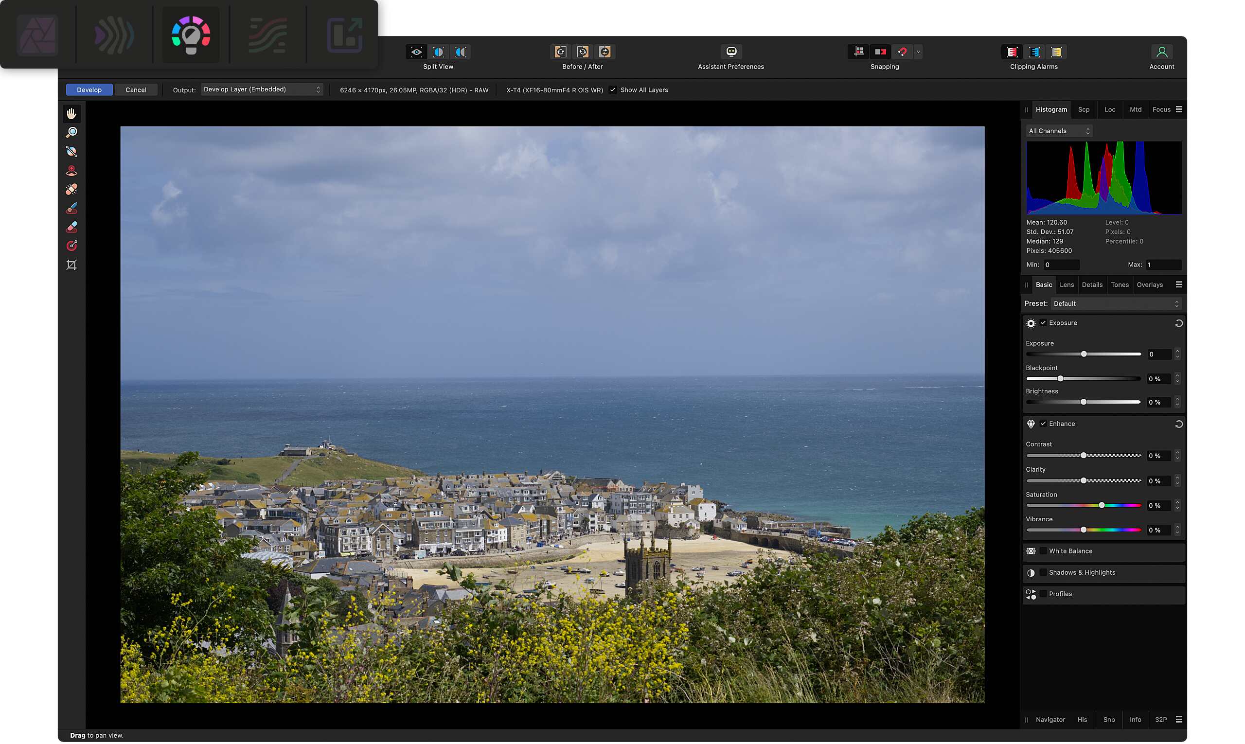Open the Account icon
The height and width of the screenshot is (744, 1245).
click(x=1161, y=52)
